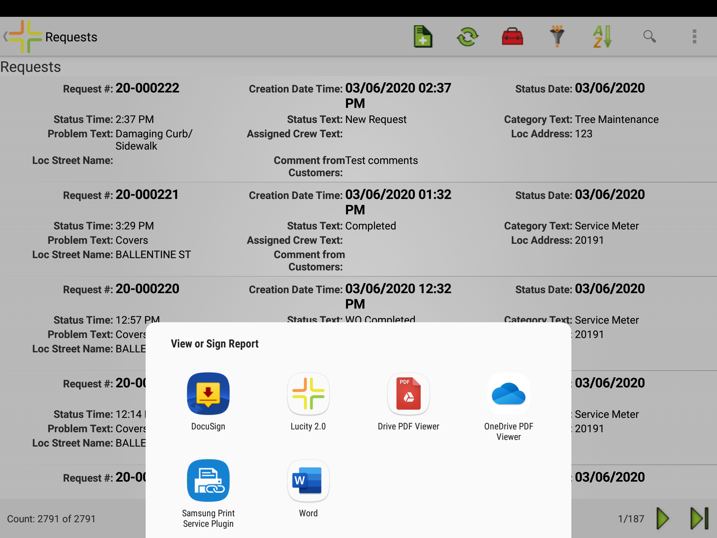This screenshot has height=538, width=717.
Task: Go to next page arrow
Action: point(663,518)
